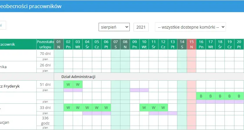This screenshot has width=244, height=130.
Task: Click Fryderyk's purple plan bar on day 09
Action: coord(134,90)
